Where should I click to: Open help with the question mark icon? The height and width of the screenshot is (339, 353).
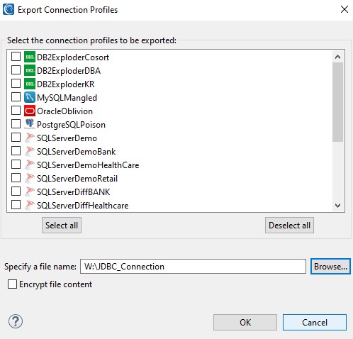[16, 321]
